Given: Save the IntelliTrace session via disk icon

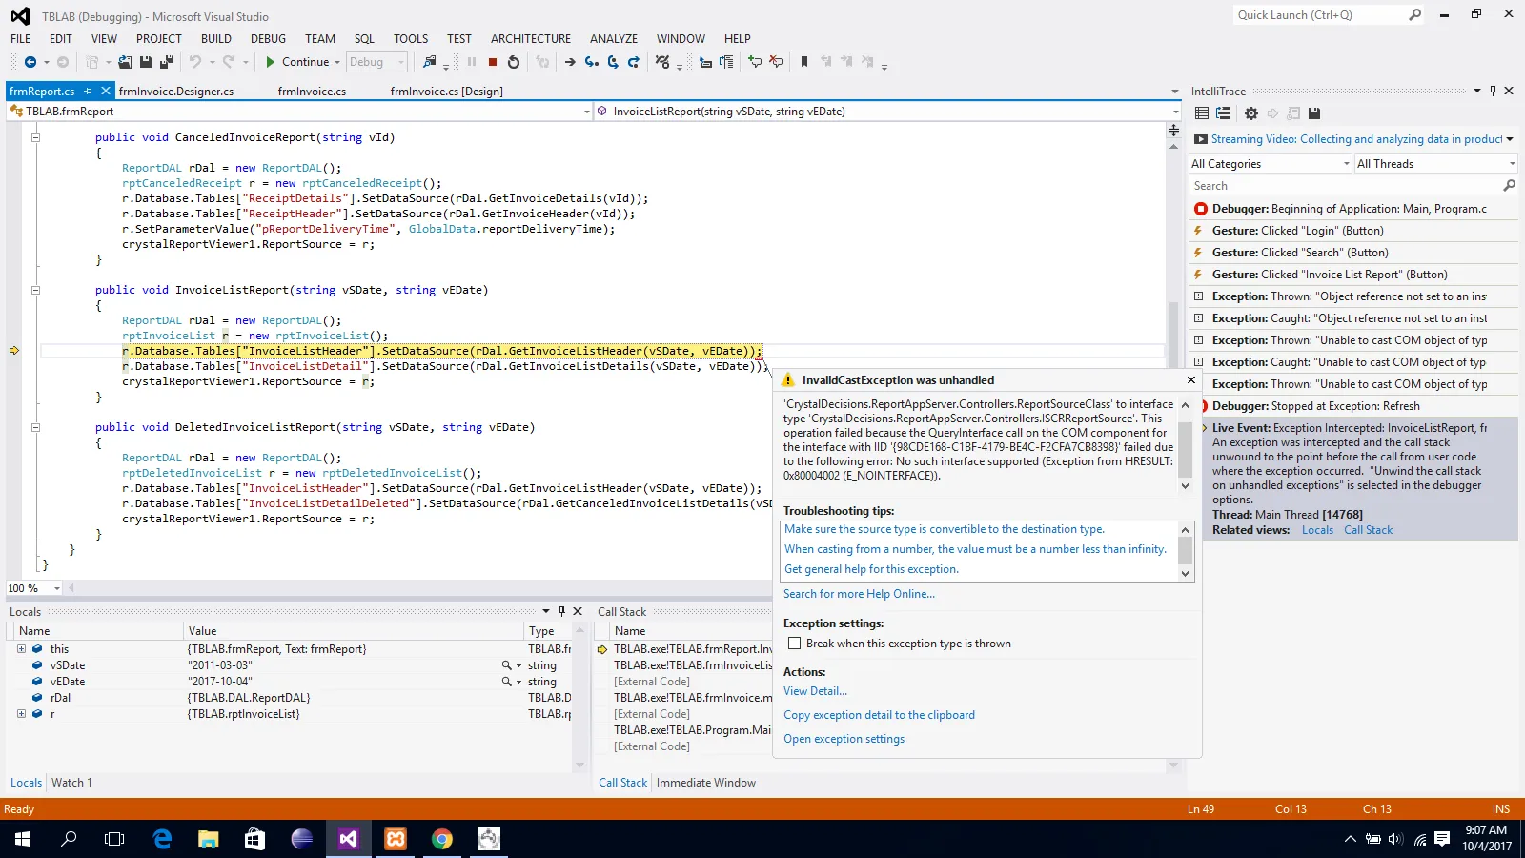Looking at the screenshot, I should coord(1314,113).
